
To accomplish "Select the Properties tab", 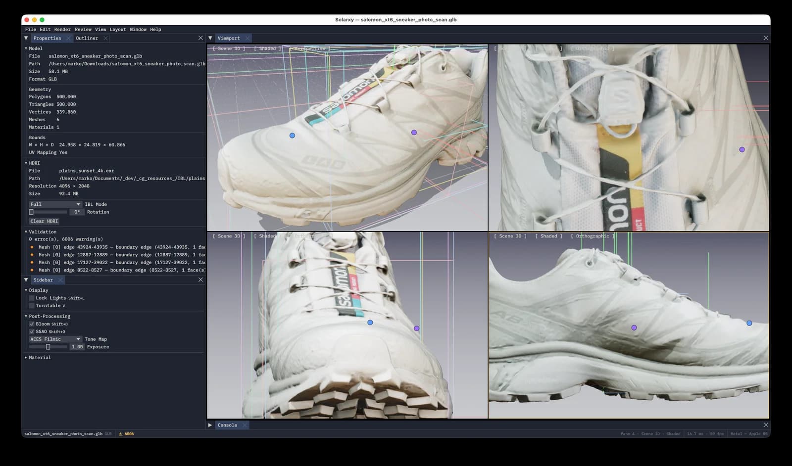I will click(x=47, y=38).
